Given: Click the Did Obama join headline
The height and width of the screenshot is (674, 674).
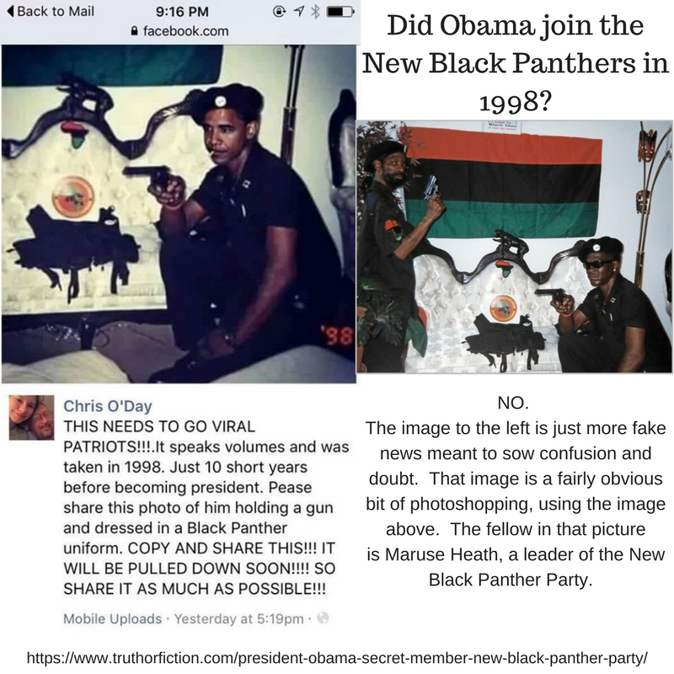Looking at the screenshot, I should (515, 62).
